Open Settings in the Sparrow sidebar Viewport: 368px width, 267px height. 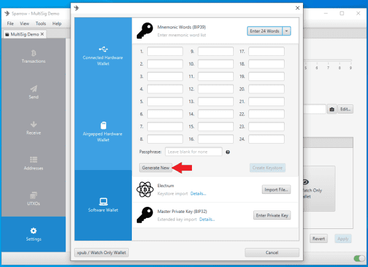coord(33,234)
